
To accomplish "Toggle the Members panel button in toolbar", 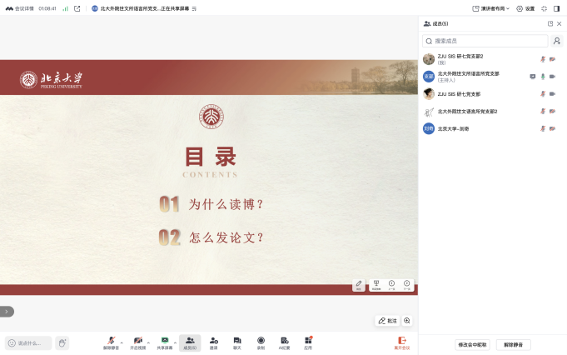I will [x=190, y=342].
